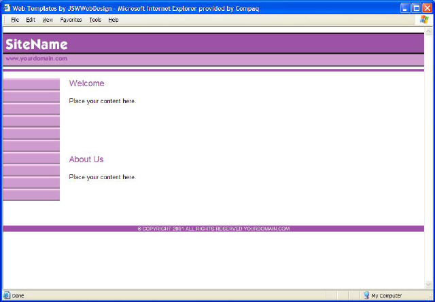This screenshot has width=435, height=302.
Task: Click the Welcome heading
Action: tap(86, 83)
